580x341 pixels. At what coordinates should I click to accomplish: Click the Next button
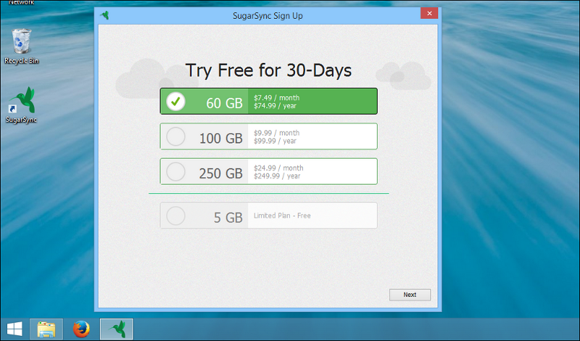(410, 295)
